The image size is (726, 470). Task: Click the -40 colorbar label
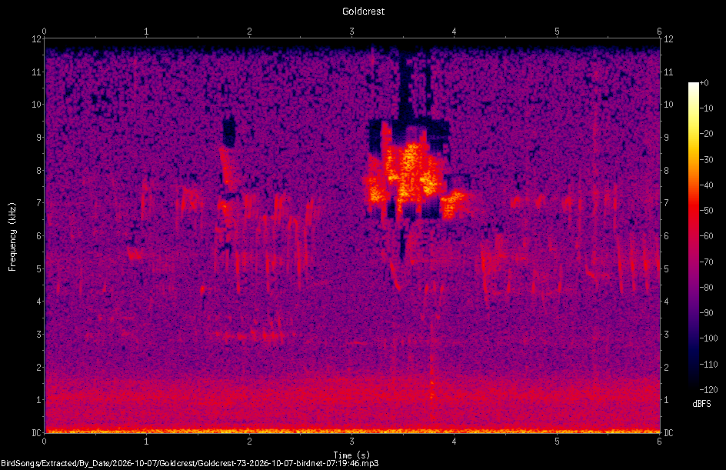pos(706,185)
